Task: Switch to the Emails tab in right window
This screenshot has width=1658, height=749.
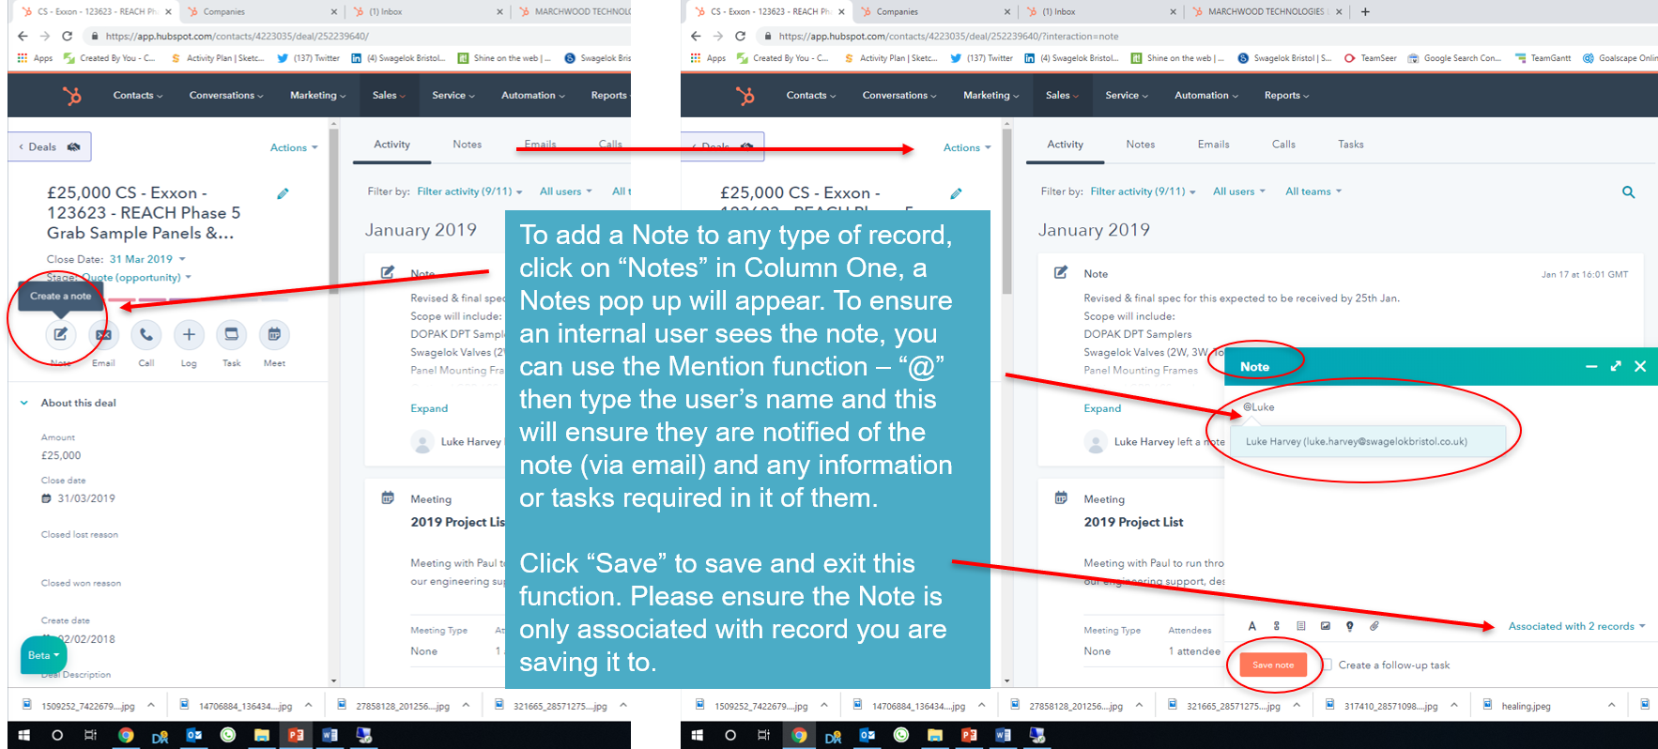Action: click(1213, 144)
